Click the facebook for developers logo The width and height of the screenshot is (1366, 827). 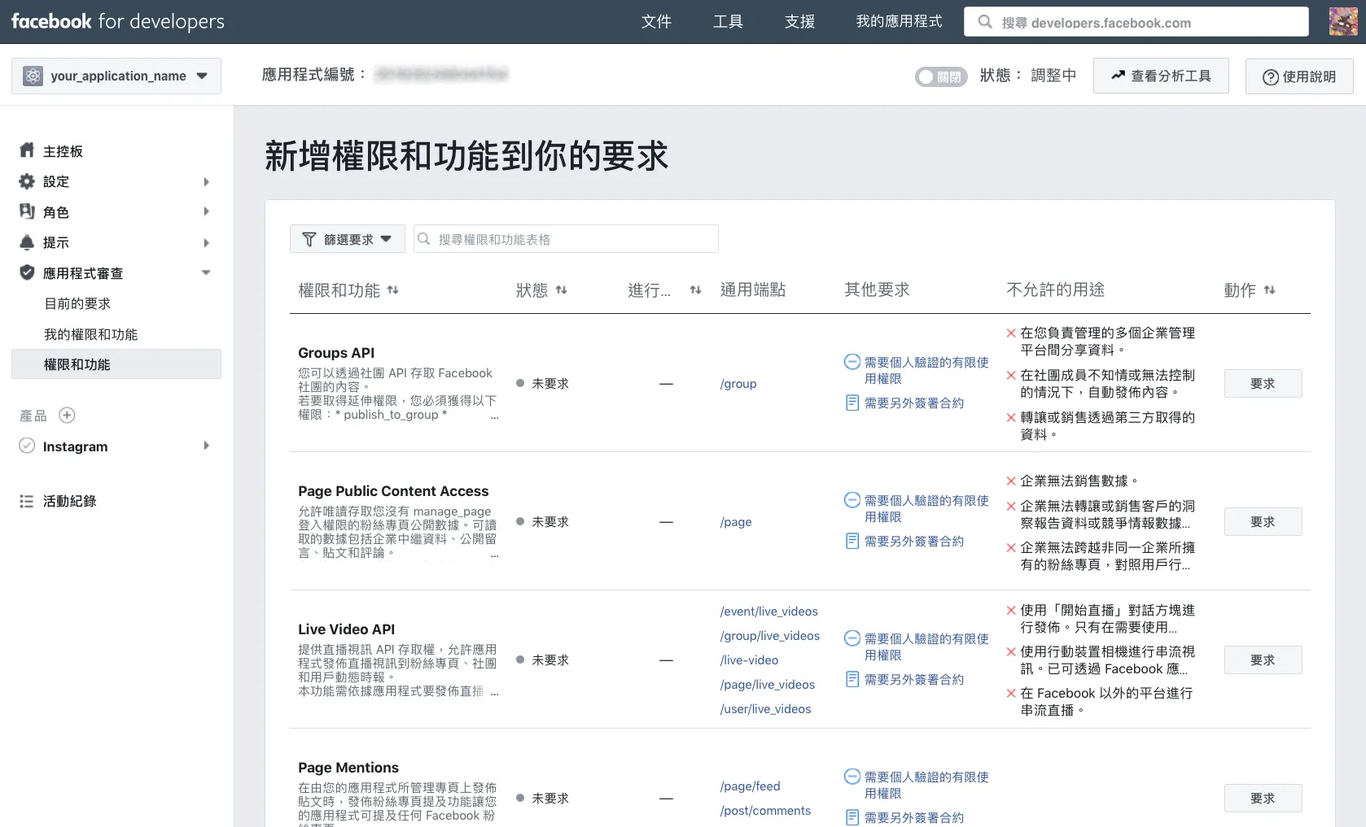click(x=118, y=21)
